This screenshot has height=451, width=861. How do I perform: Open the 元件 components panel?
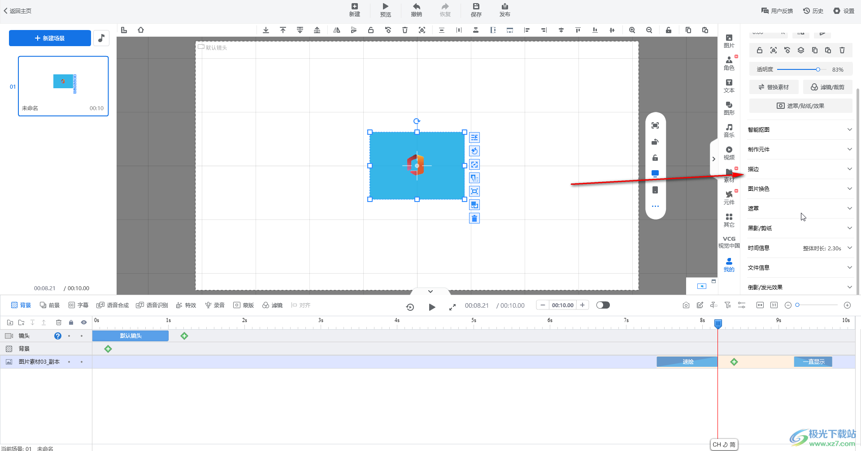point(729,198)
